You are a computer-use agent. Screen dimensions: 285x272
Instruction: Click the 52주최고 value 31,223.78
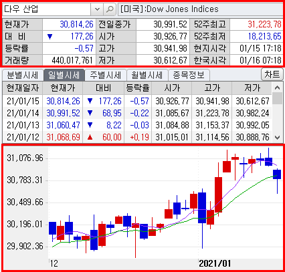(x=264, y=24)
